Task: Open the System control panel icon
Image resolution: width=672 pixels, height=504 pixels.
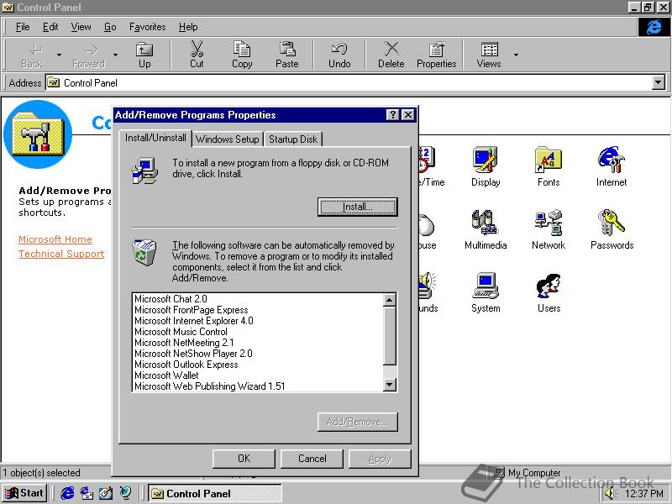Action: tap(486, 292)
